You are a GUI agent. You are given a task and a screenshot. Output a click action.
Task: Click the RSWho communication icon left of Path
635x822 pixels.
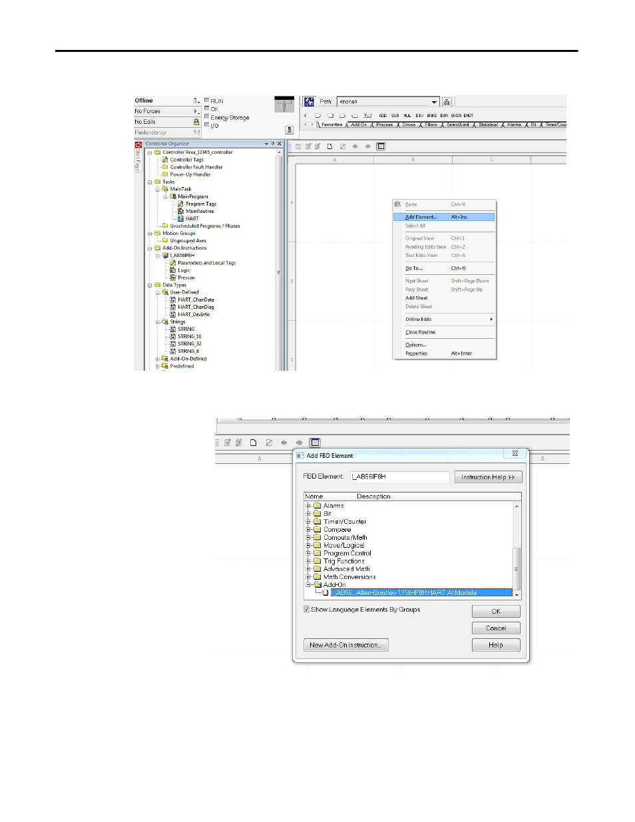coord(309,102)
